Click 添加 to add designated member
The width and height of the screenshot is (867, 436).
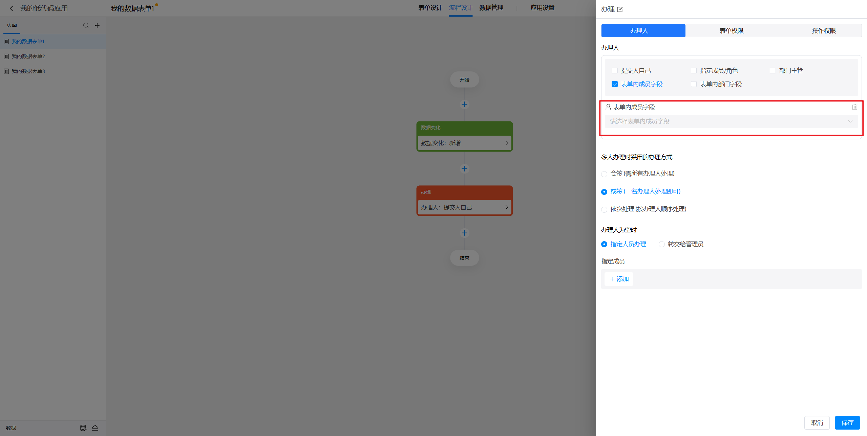(619, 279)
